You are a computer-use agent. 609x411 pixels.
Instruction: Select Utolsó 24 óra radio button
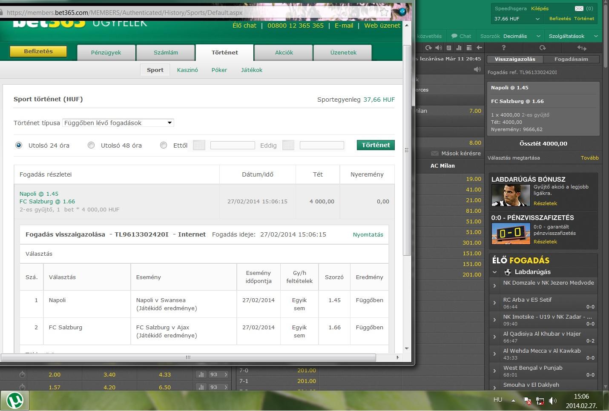tap(19, 145)
